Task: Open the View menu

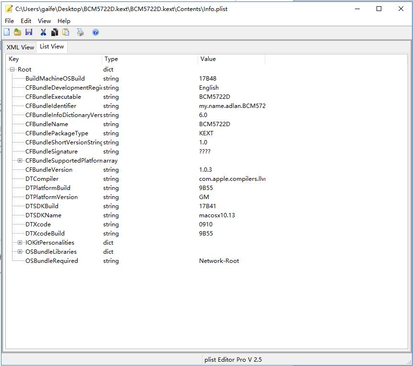Action: coord(44,21)
